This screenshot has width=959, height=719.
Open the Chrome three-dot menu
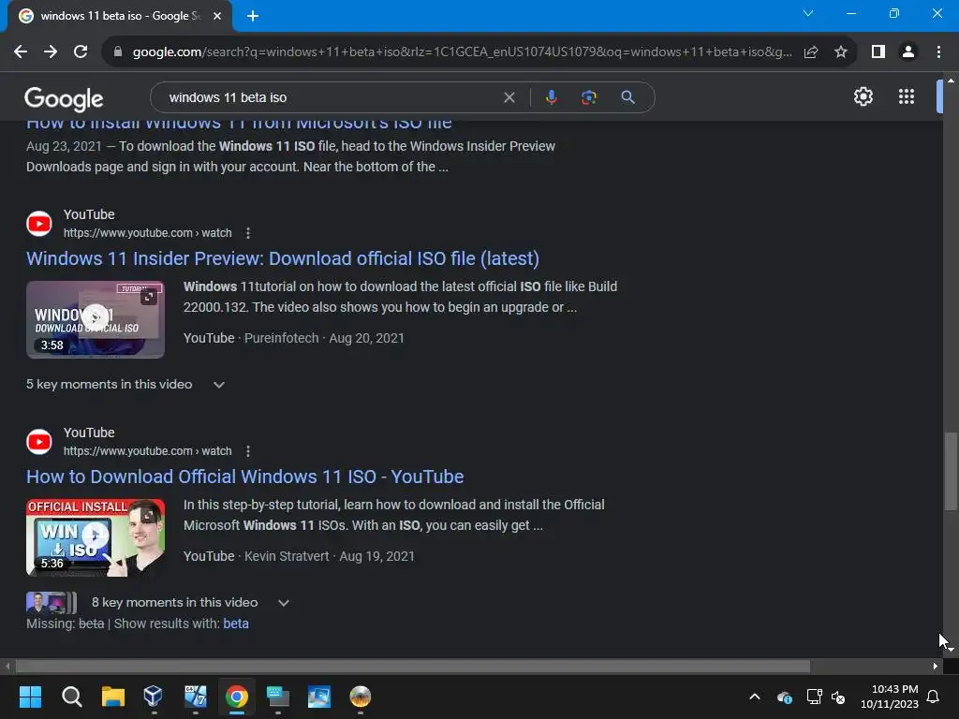[938, 52]
